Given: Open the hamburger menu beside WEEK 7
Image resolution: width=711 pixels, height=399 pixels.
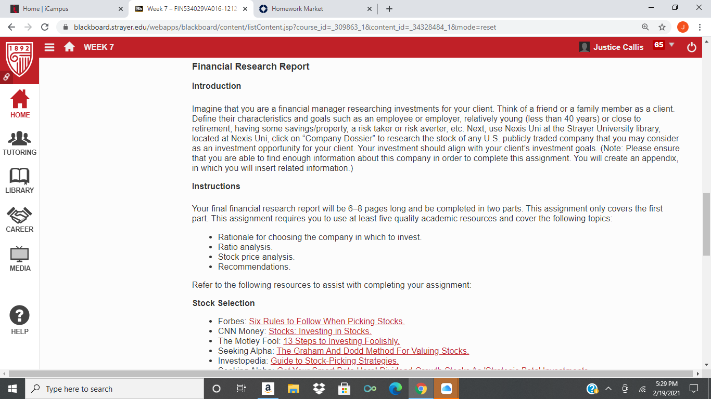Looking at the screenshot, I should click(x=49, y=47).
